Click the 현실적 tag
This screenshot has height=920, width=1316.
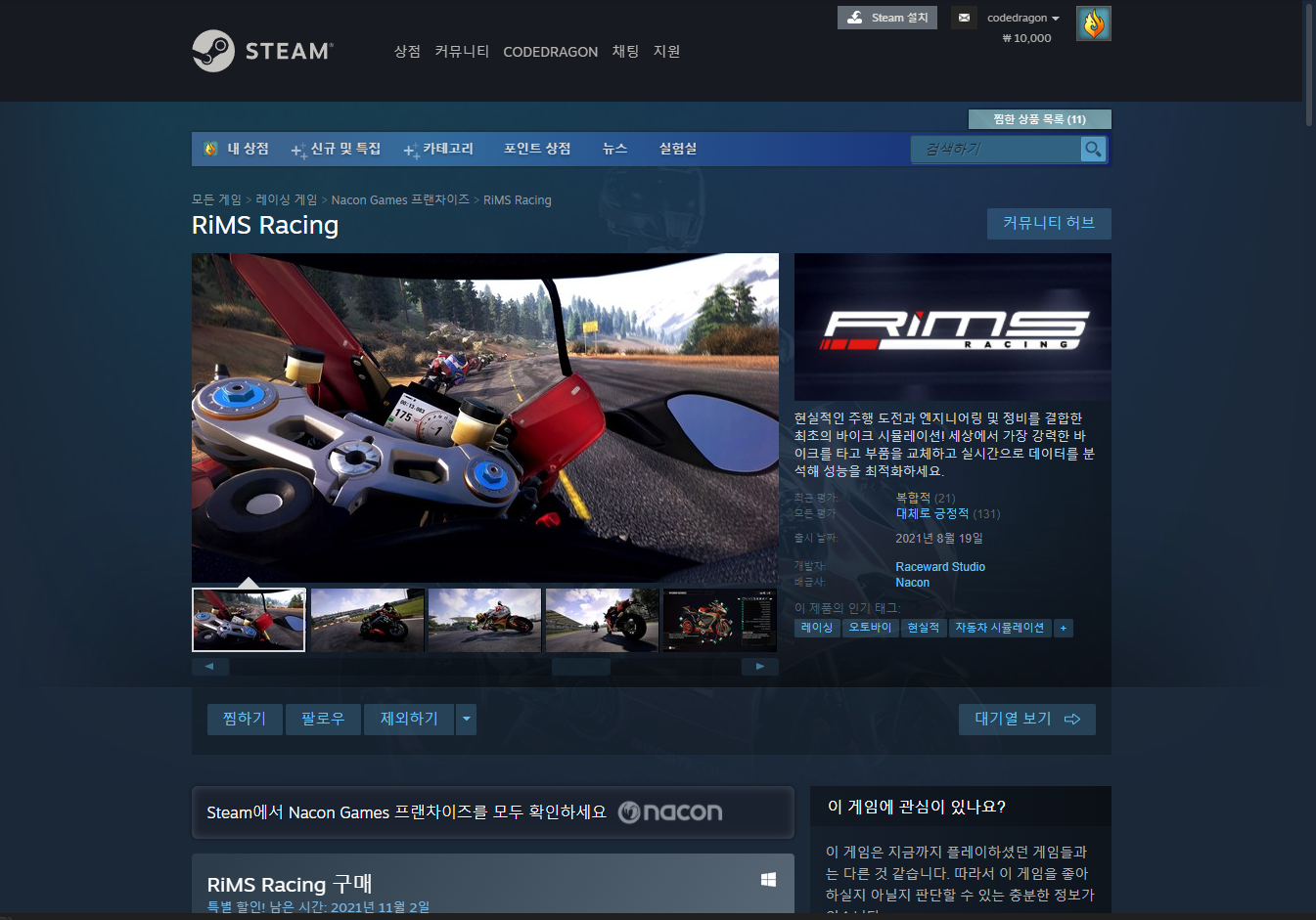923,628
